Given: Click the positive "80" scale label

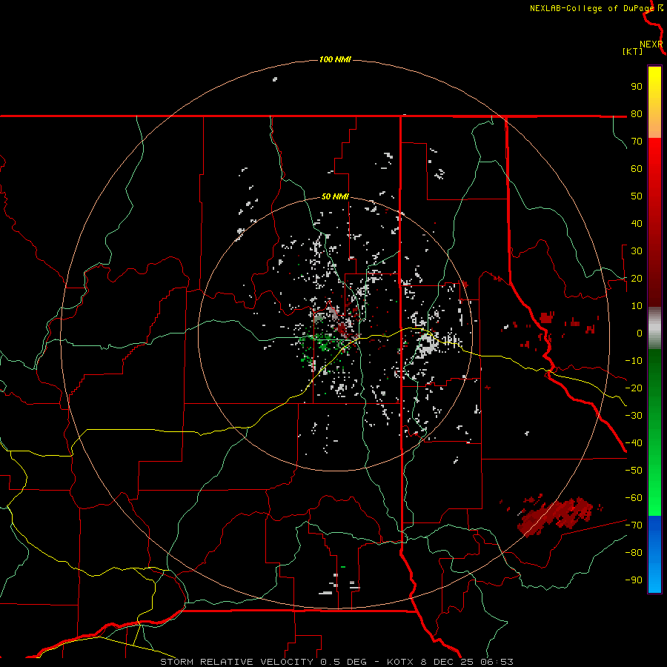Looking at the screenshot, I should pyautogui.click(x=637, y=114).
